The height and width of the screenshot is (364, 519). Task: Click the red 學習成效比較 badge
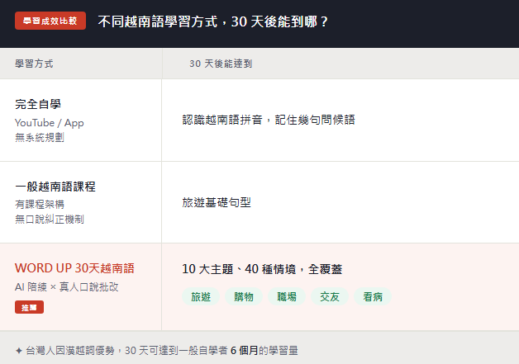50,21
